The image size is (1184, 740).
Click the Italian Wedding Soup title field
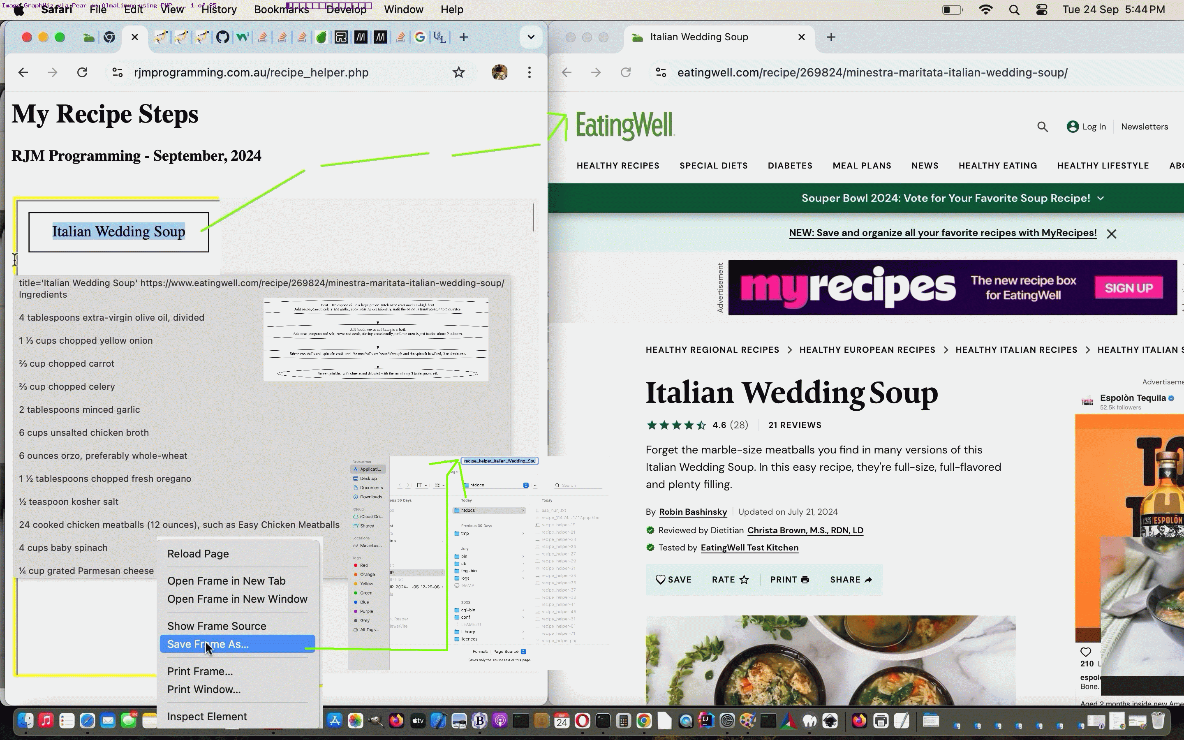tap(119, 232)
